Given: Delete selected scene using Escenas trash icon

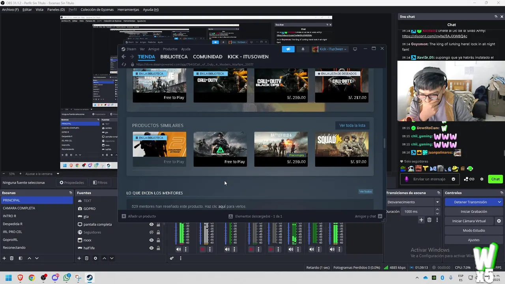Looking at the screenshot, I should tap(12, 258).
